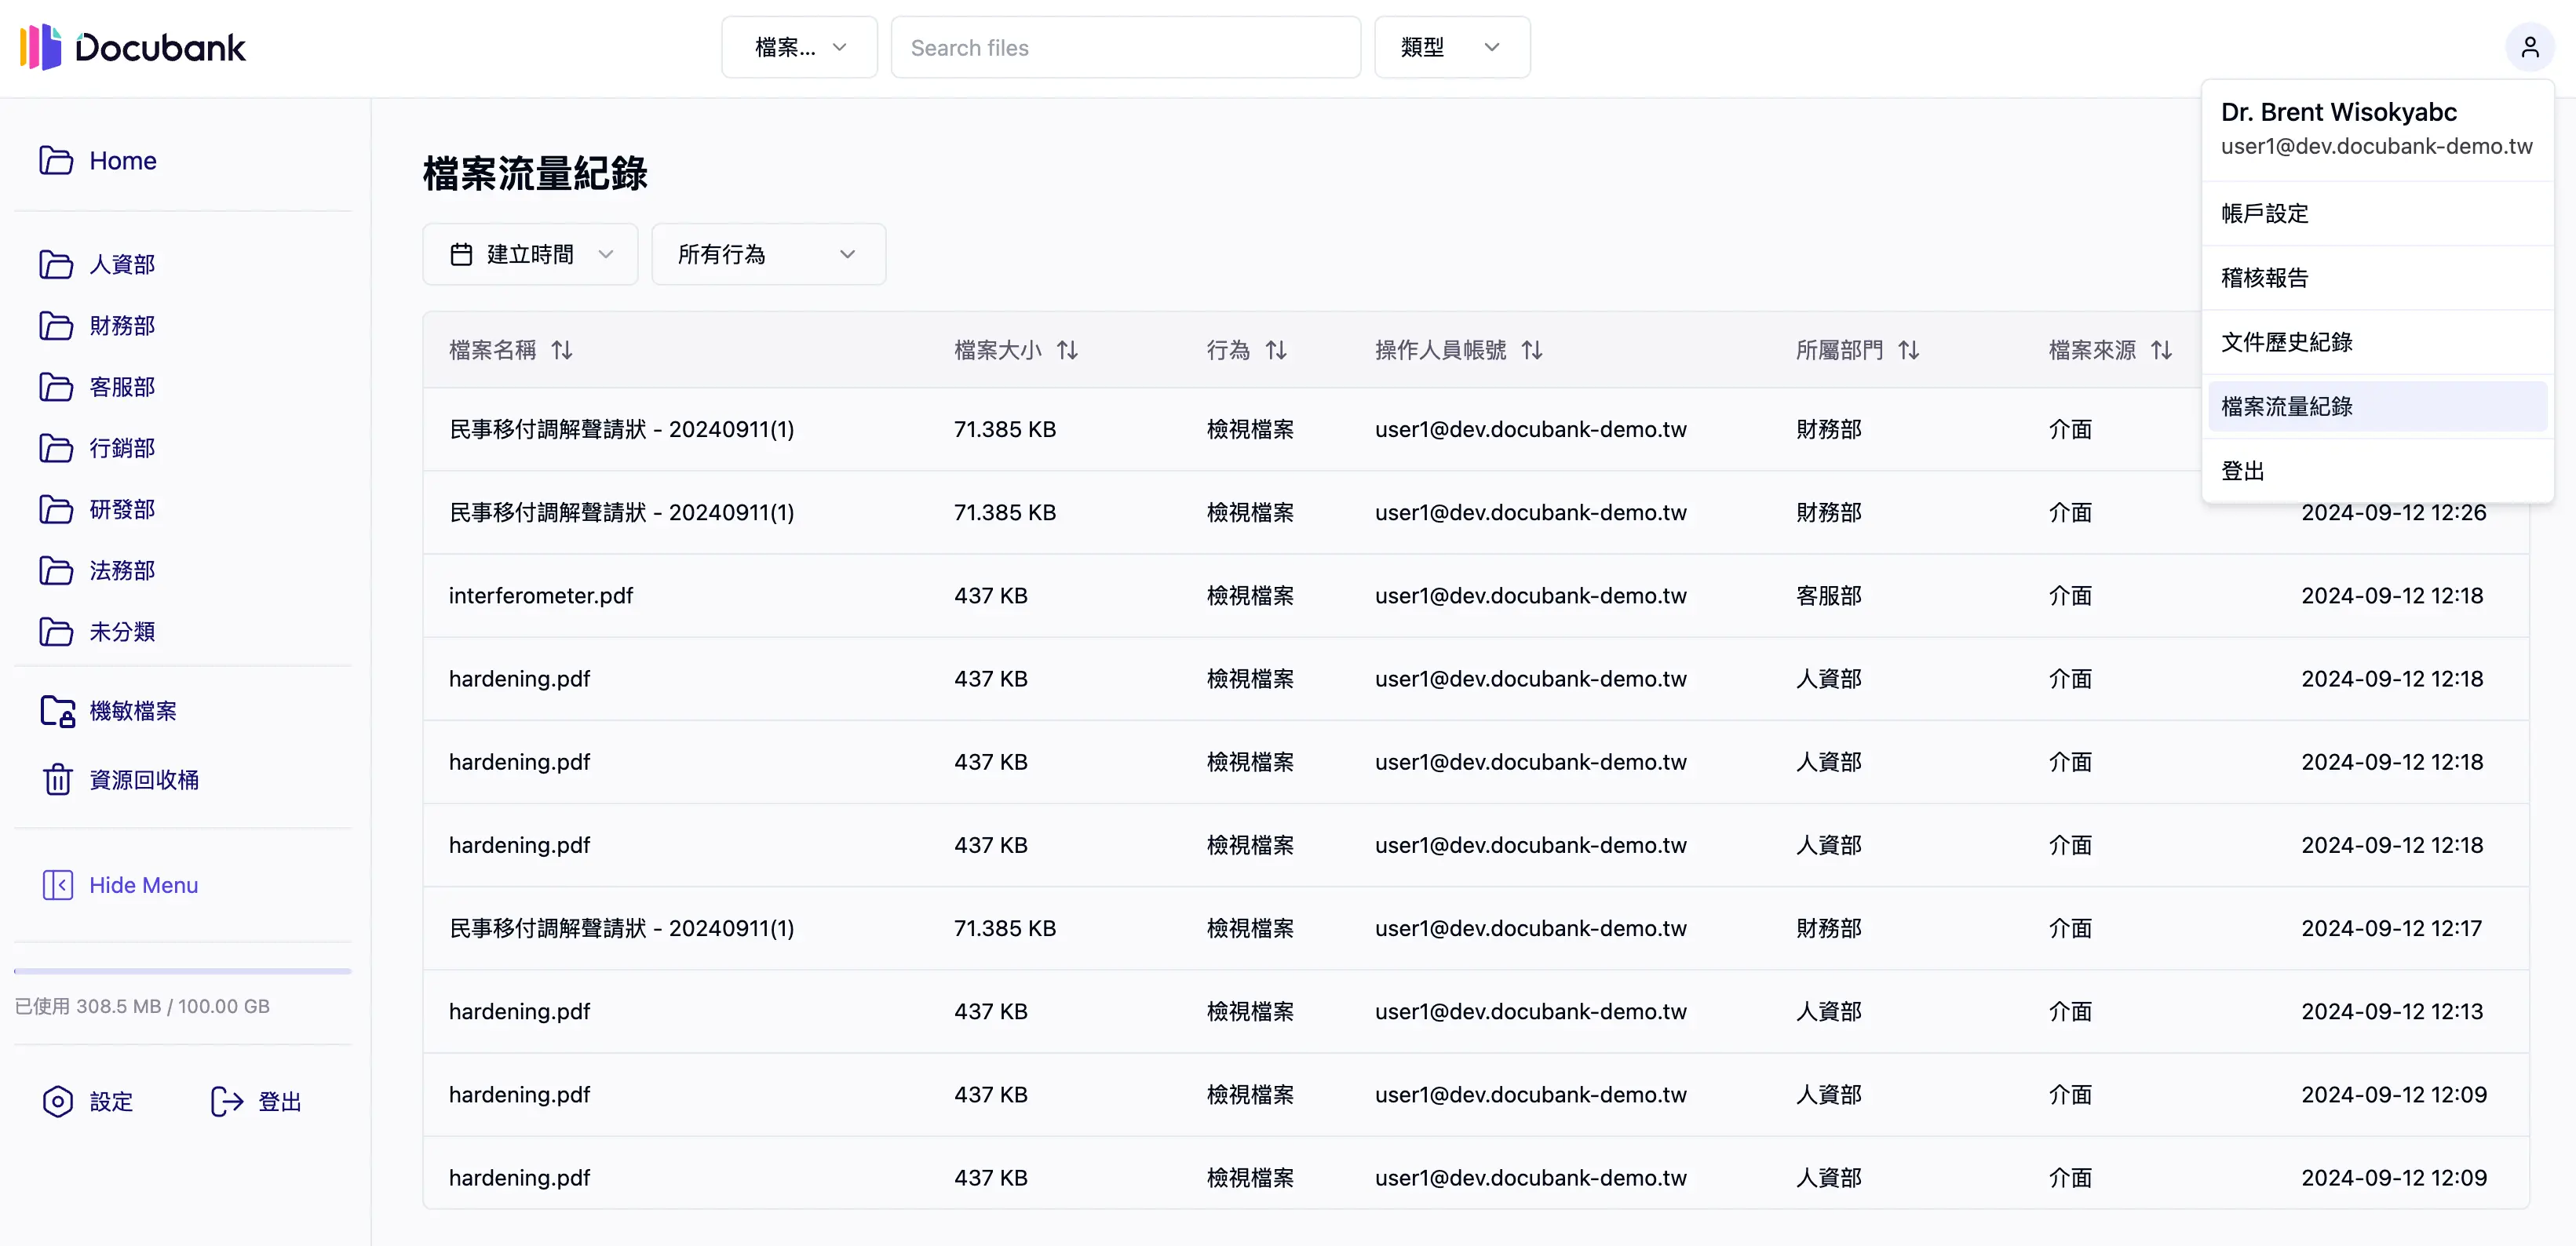Click the Hide Menu button
Screen dimensions: 2576x1246
pyautogui.click(x=120, y=884)
